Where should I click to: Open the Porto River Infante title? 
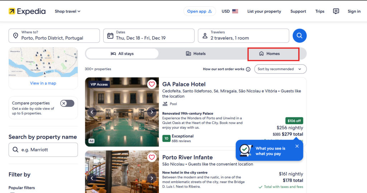point(187,157)
